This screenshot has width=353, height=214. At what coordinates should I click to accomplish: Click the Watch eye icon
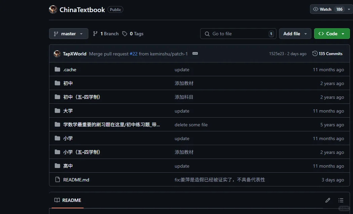click(x=316, y=9)
